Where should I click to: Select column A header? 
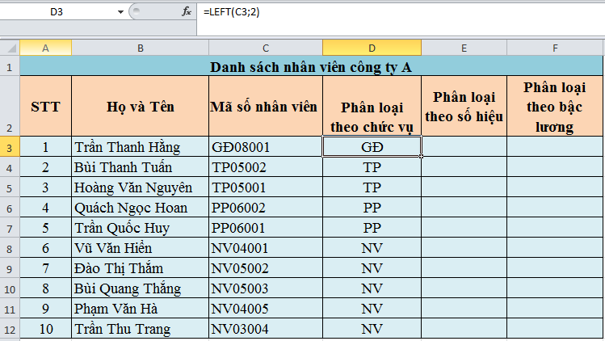(x=45, y=48)
